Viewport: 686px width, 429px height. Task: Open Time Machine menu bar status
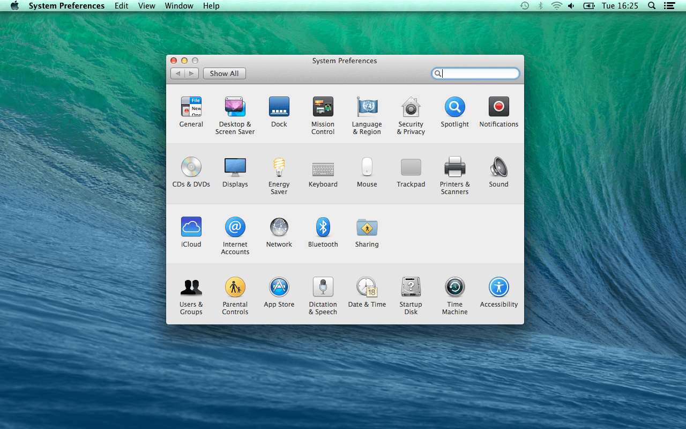click(525, 6)
